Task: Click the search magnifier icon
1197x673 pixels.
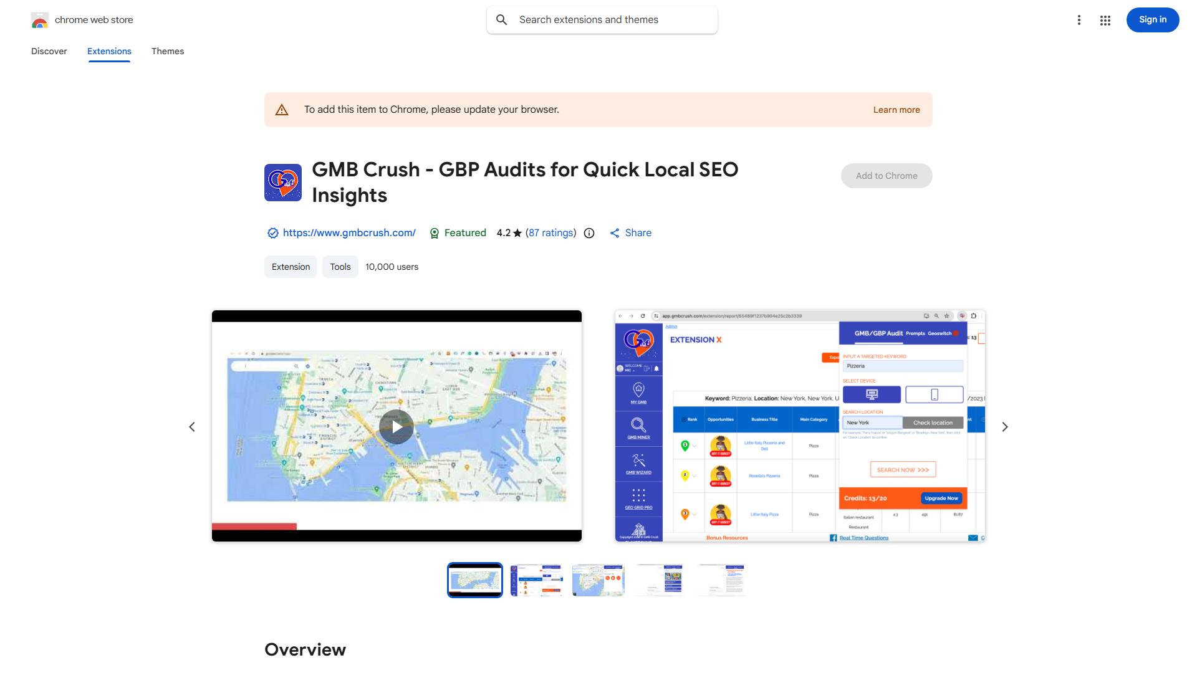Action: (502, 19)
